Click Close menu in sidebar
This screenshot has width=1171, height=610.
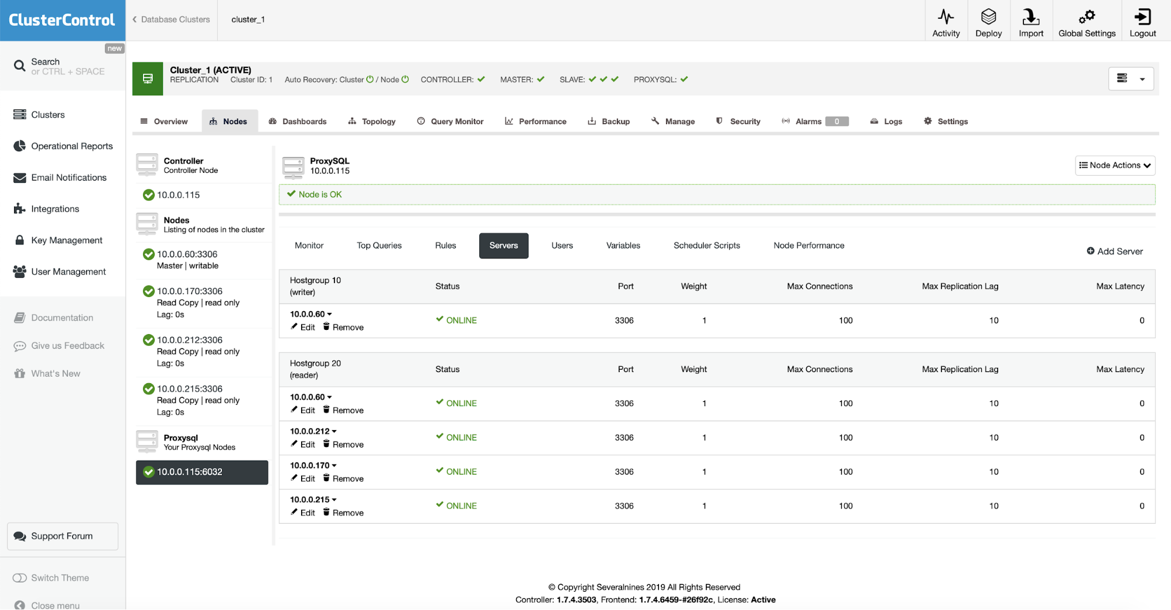47,605
